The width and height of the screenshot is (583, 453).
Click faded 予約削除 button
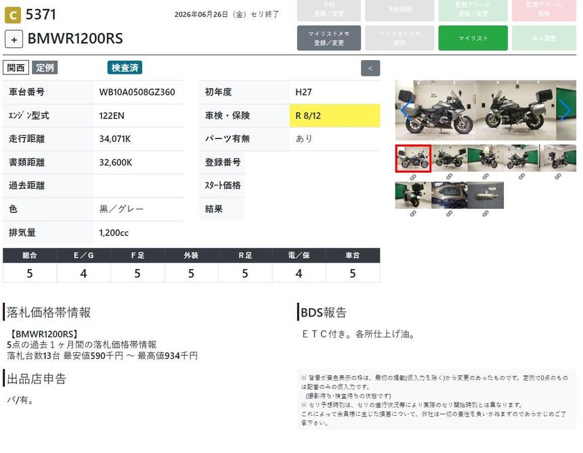400,9
